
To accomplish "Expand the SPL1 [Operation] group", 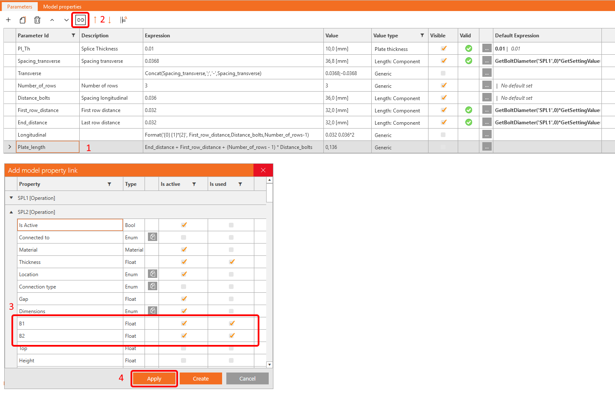I will coord(11,198).
